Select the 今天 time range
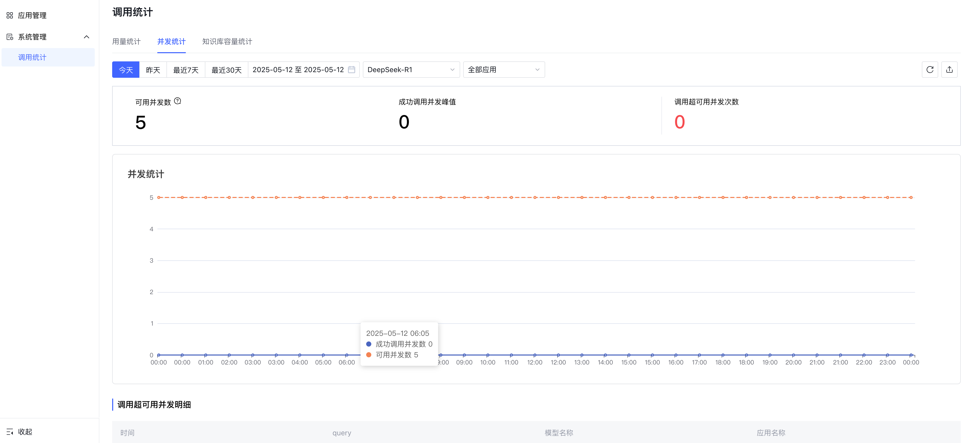The height and width of the screenshot is (443, 971). 126,70
